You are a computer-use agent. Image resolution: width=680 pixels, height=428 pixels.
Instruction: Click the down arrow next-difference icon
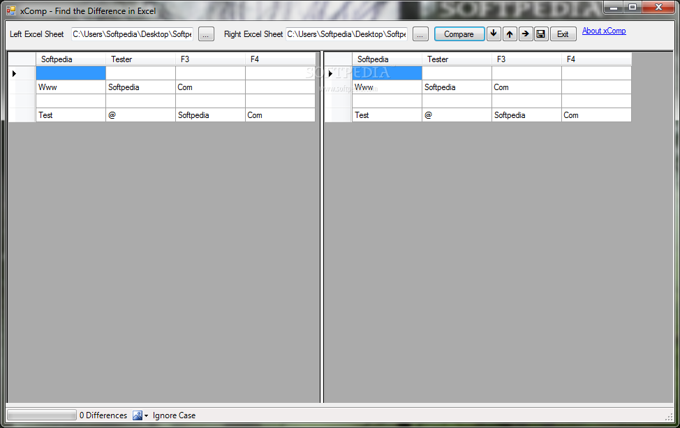click(494, 34)
